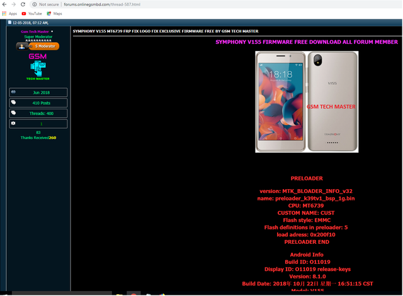This screenshot has width=403, height=296.
Task: Click the PRELOADER heading text
Action: [x=307, y=178]
